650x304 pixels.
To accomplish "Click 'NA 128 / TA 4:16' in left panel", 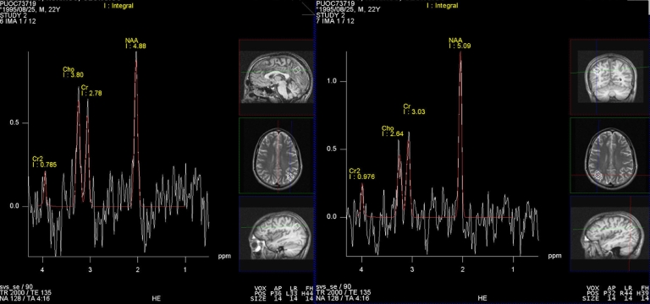I will click(25, 298).
